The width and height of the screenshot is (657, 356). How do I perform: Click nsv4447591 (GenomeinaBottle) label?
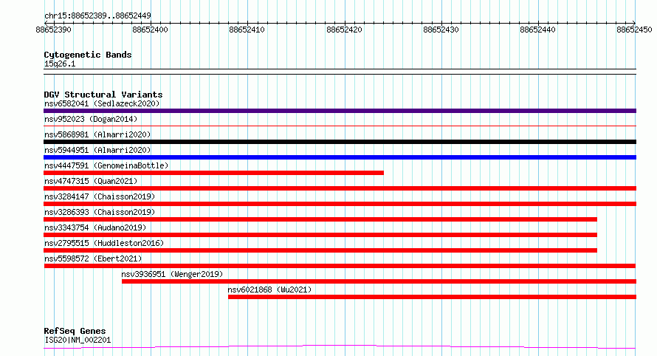tap(106, 165)
